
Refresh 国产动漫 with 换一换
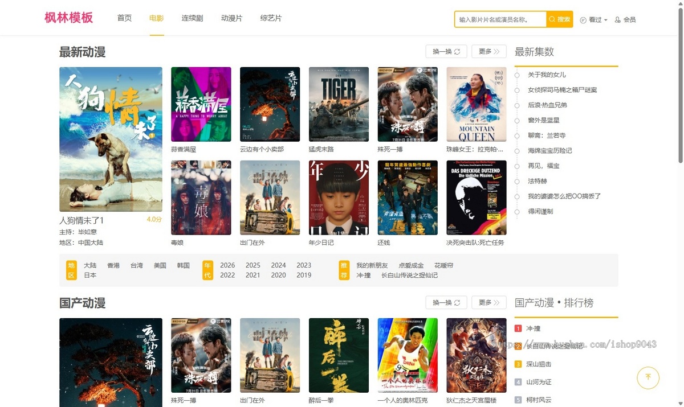pos(446,302)
